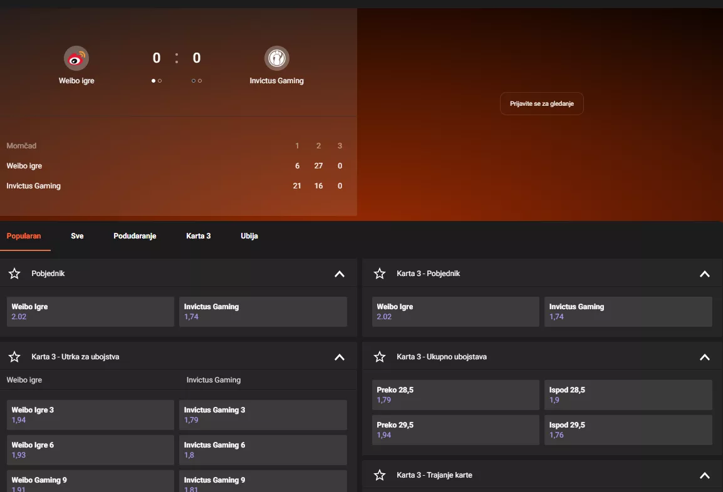Switch to the Sve tab

click(77, 236)
